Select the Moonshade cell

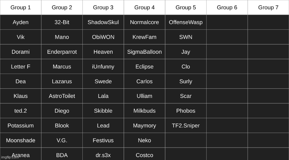21,140
